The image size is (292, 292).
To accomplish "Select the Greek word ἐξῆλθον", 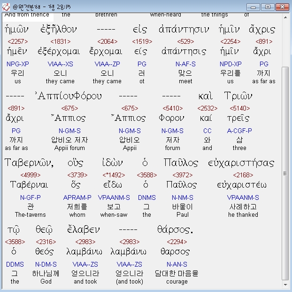I will pos(59,29).
